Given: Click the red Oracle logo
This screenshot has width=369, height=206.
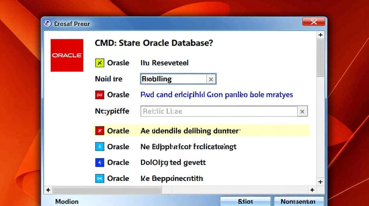Looking at the screenshot, I should coord(67,55).
